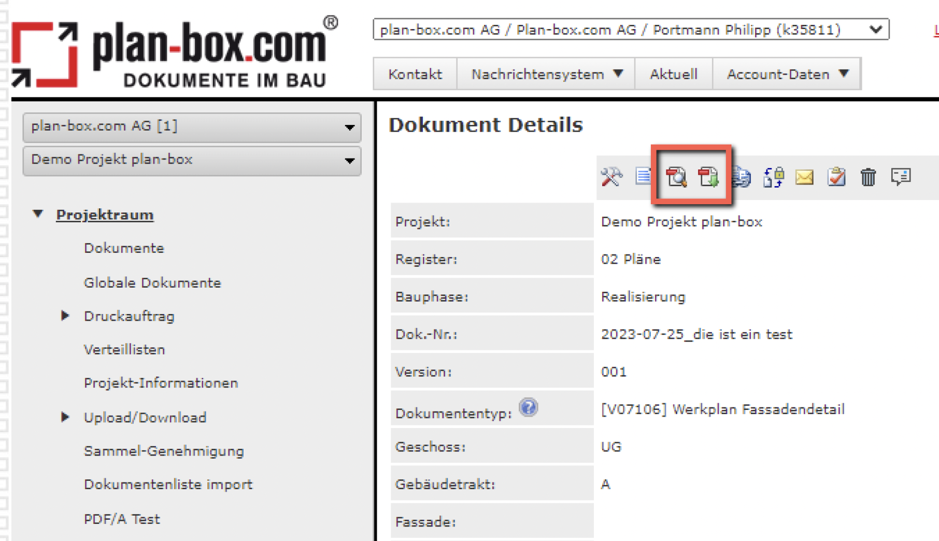Click the 'Gebäudetrakt:' label
The height and width of the screenshot is (541, 939).
[445, 485]
